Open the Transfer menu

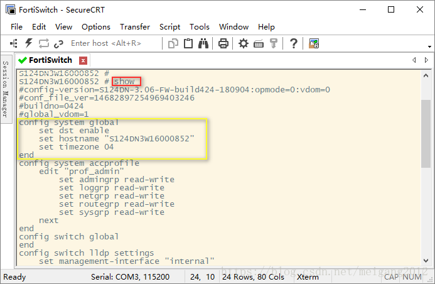coord(135,27)
